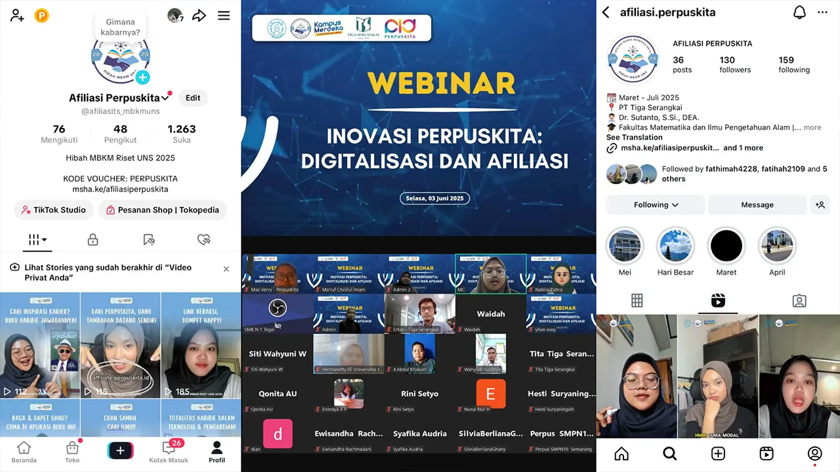Image resolution: width=840 pixels, height=472 pixels.
Task: Click the Edit profile button
Action: [192, 97]
